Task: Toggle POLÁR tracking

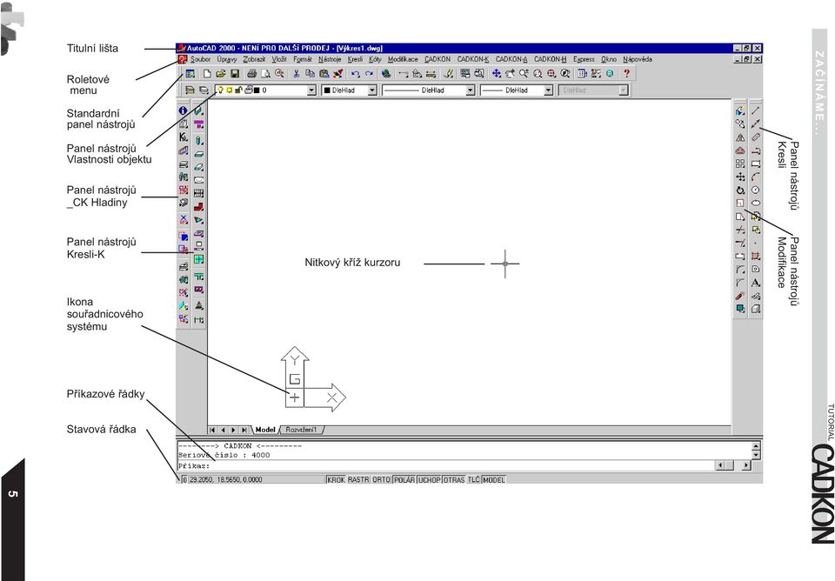Action: (404, 480)
